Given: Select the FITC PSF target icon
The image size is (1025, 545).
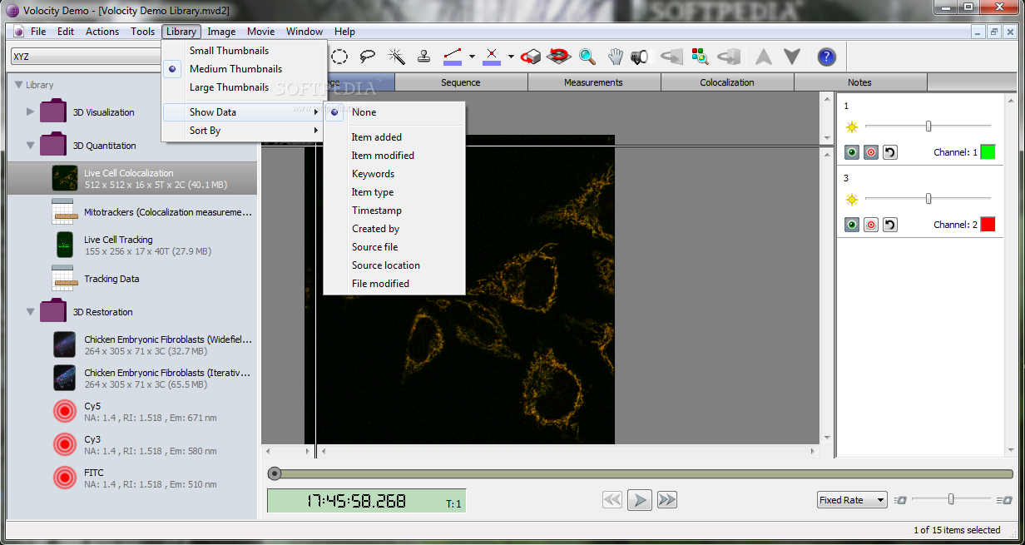Looking at the screenshot, I should (64, 478).
